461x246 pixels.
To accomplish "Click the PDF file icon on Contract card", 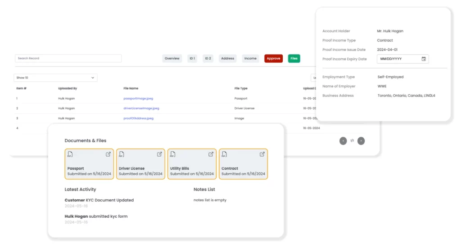I will tap(224, 154).
